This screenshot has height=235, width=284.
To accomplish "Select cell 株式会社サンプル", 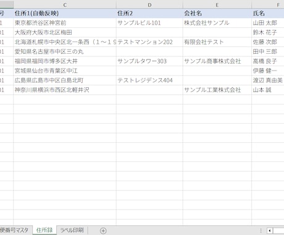I will [x=217, y=23].
